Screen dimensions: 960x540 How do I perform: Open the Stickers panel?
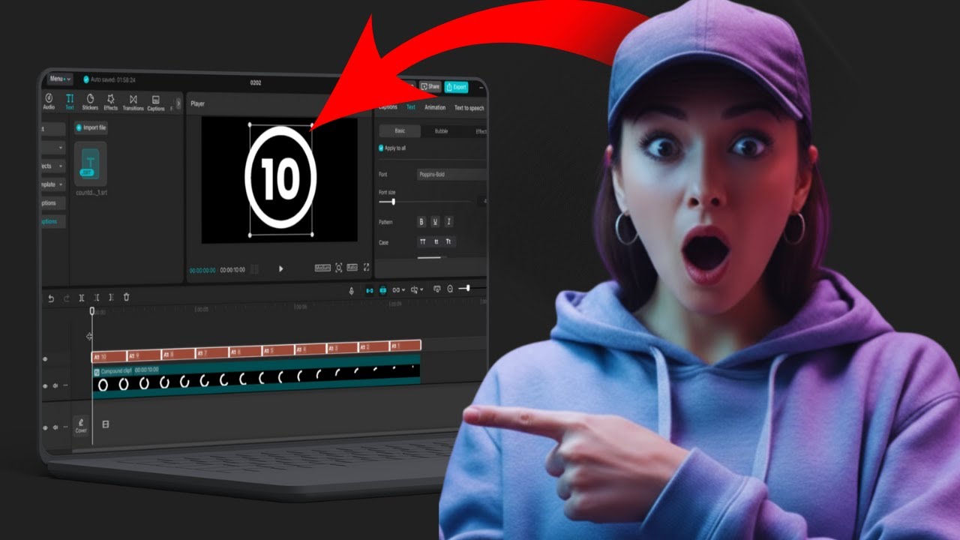pyautogui.click(x=90, y=102)
